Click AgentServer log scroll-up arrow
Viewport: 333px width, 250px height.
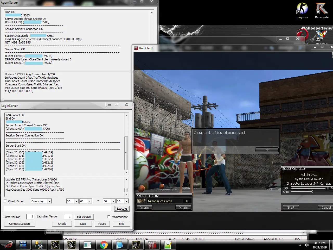click(x=152, y=12)
